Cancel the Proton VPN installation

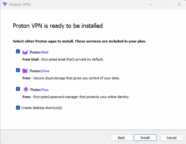tap(172, 138)
